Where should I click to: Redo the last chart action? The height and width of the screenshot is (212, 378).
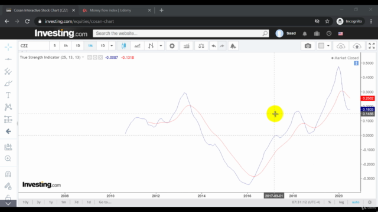(x=222, y=46)
